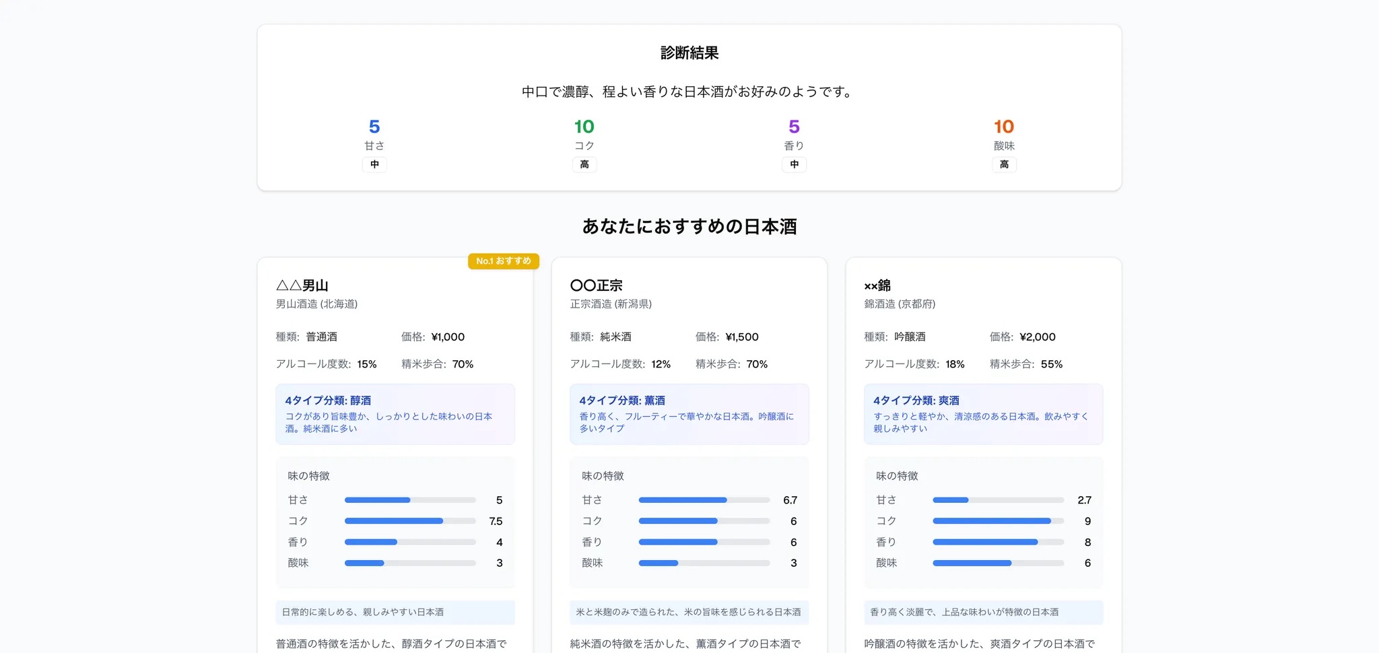This screenshot has width=1379, height=653.
Task: Click the orange 酸味 score 10
Action: [x=1003, y=127]
